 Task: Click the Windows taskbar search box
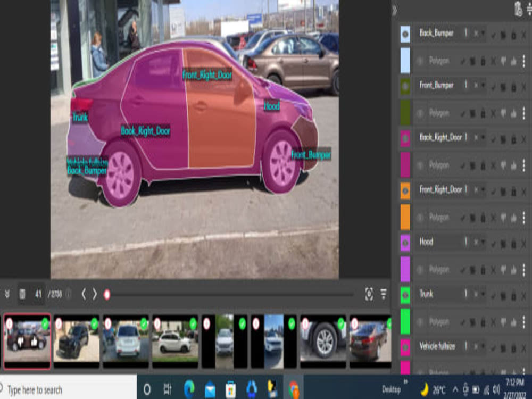68,389
